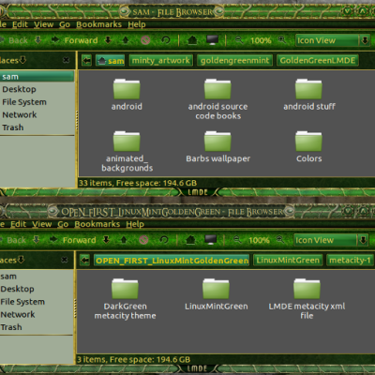Click the stop icon in sam window toolbar

point(145,40)
